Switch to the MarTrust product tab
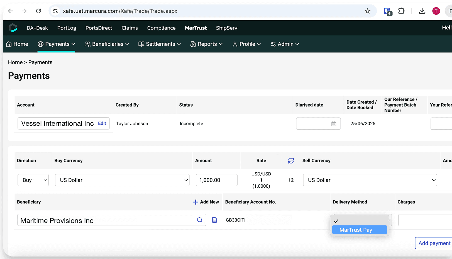The image size is (452, 259). (x=196, y=28)
